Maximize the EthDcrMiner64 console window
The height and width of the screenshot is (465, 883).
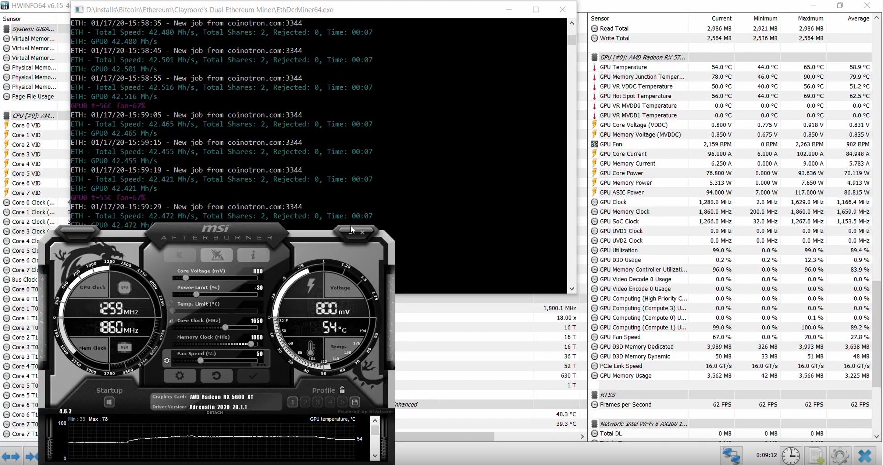[x=535, y=10]
